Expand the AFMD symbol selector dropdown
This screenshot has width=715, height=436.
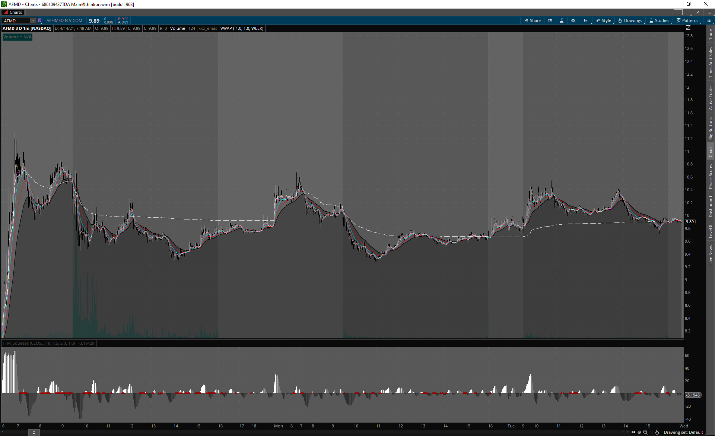point(33,20)
